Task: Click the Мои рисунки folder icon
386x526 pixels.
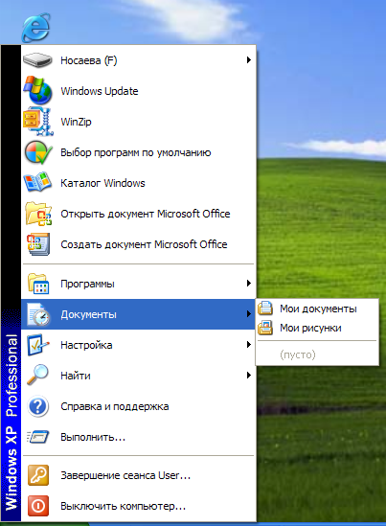Action: (265, 328)
